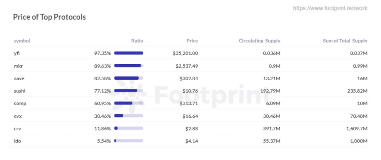Click the yfi ratio progress bar
The height and width of the screenshot is (160, 381).
pyautogui.click(x=129, y=53)
